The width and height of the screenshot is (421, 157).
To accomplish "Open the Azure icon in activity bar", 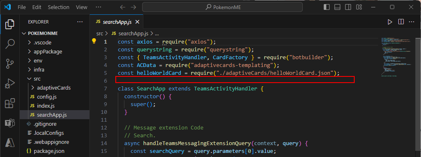I will click(x=9, y=143).
